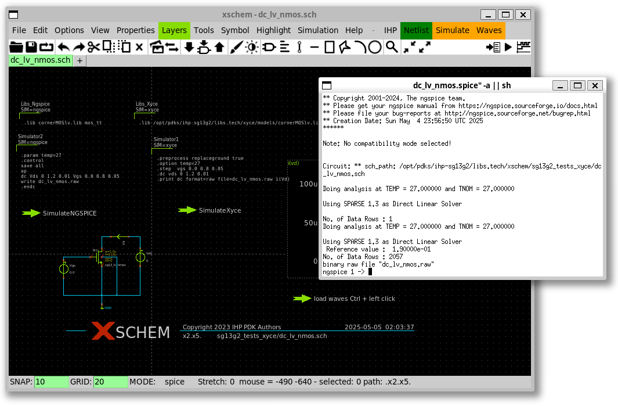
Task: Click the Undo arrow icon
Action: 63,48
